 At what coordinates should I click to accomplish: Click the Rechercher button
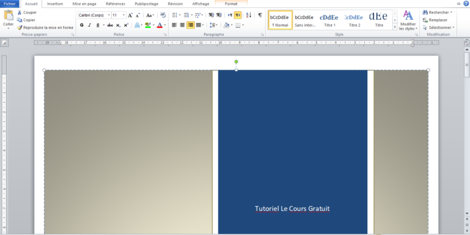point(437,12)
